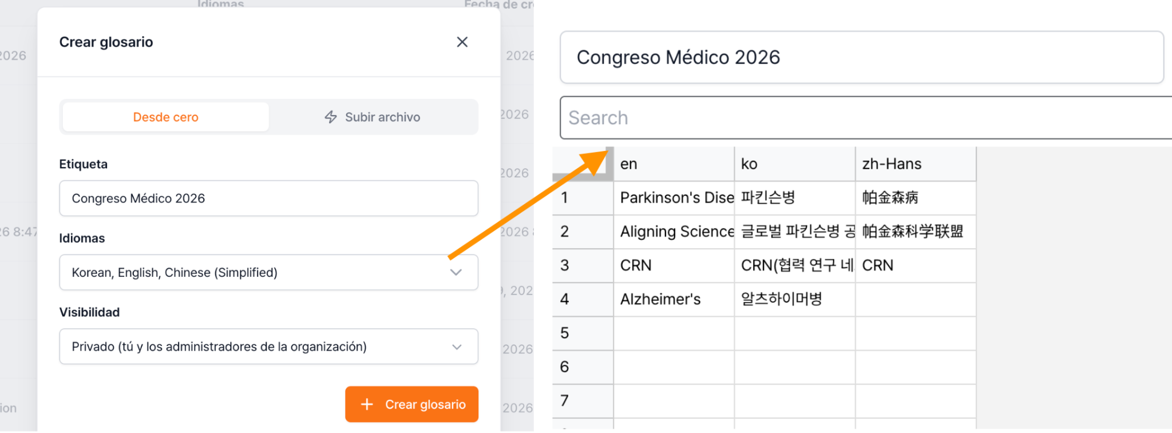Viewport: 1172px width, 433px height.
Task: Click the Parkinson's Disease cell
Action: tap(674, 198)
